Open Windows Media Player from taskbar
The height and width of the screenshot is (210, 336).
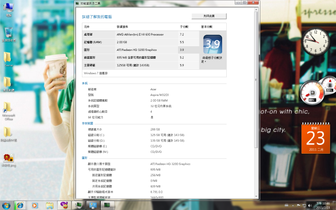tap(35, 205)
